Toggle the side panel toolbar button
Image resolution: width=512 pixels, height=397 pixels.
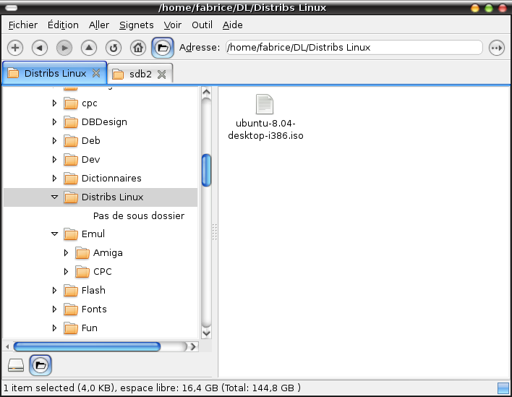(x=163, y=48)
